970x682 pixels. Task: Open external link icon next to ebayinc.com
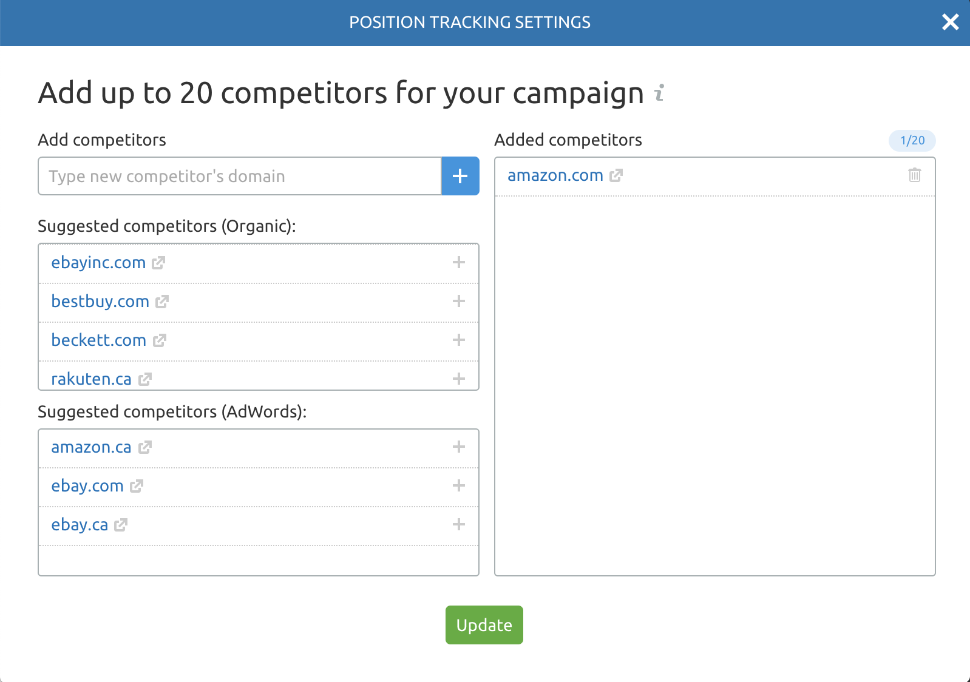point(158,263)
